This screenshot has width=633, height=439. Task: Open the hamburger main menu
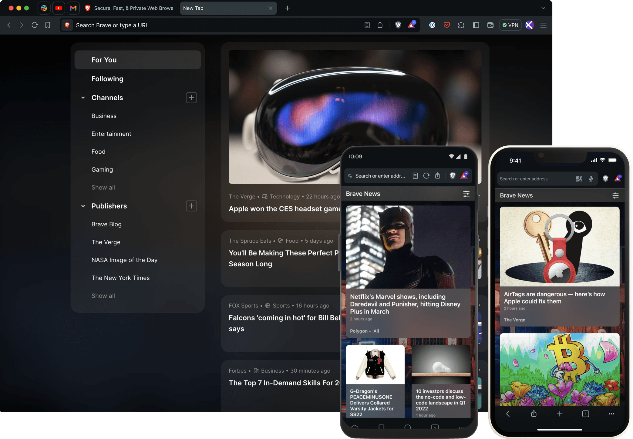click(544, 25)
